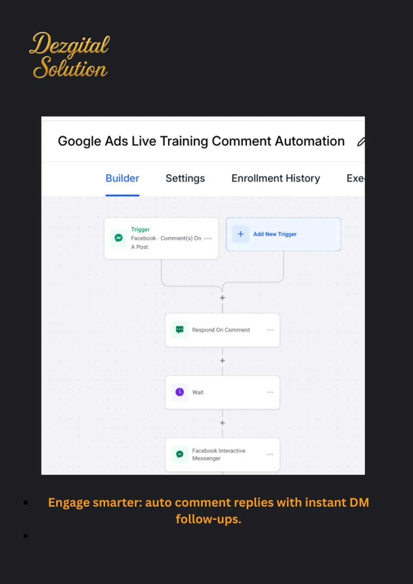
Task: Click the Facebook Comment(s) On A Post text
Action: [x=166, y=242]
